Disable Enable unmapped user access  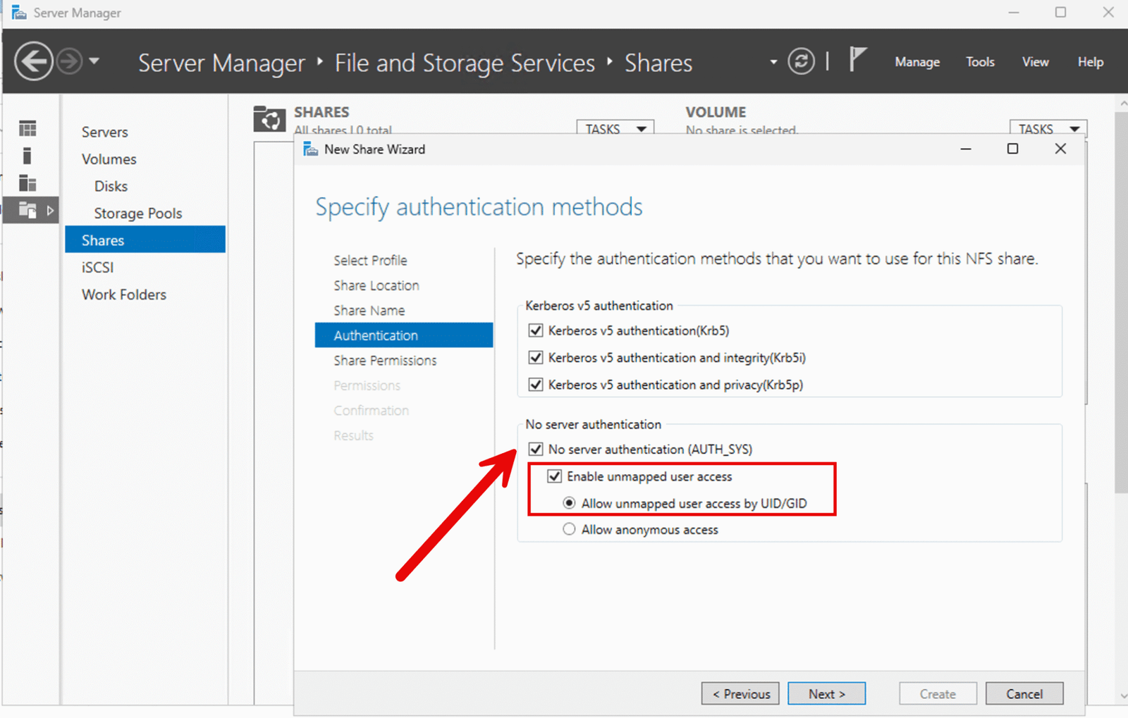tap(555, 476)
